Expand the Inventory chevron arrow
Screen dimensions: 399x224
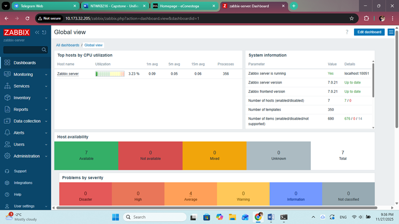46,98
